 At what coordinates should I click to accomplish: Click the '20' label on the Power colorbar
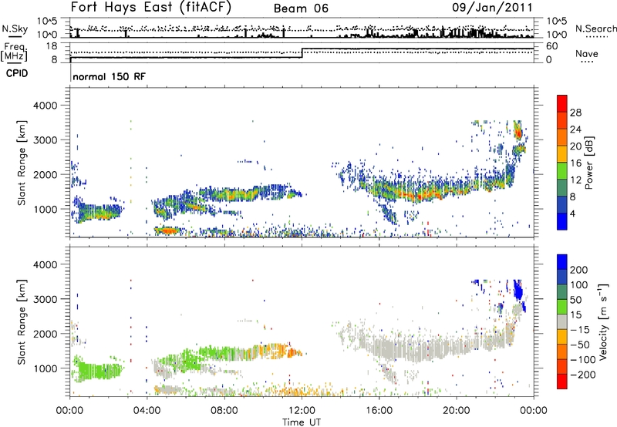pos(575,146)
